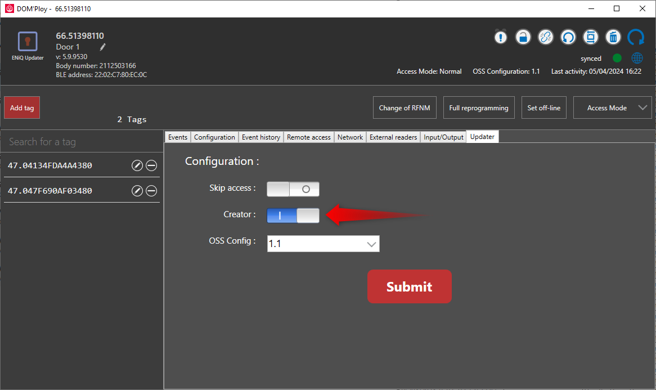Toggle the Skip access switch
Screen dimensions: 656x390
(293, 189)
